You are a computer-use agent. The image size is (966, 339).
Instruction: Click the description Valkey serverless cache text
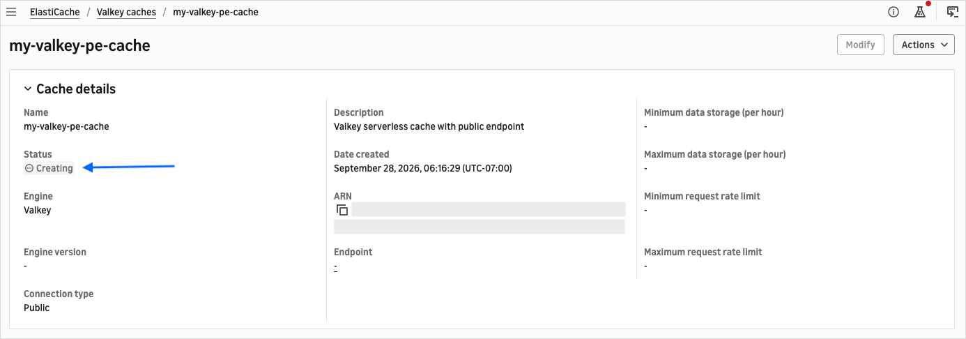tap(429, 126)
